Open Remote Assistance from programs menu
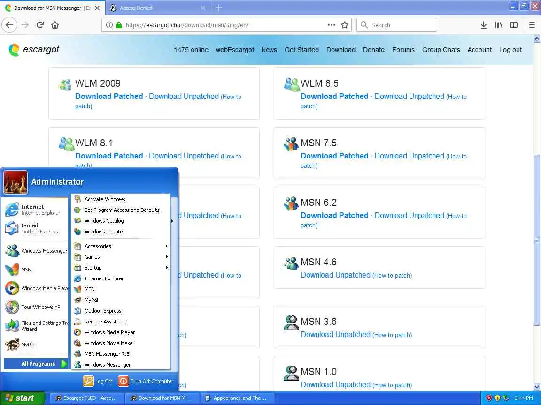Viewport: 541px width, 405px height. click(x=121, y=321)
